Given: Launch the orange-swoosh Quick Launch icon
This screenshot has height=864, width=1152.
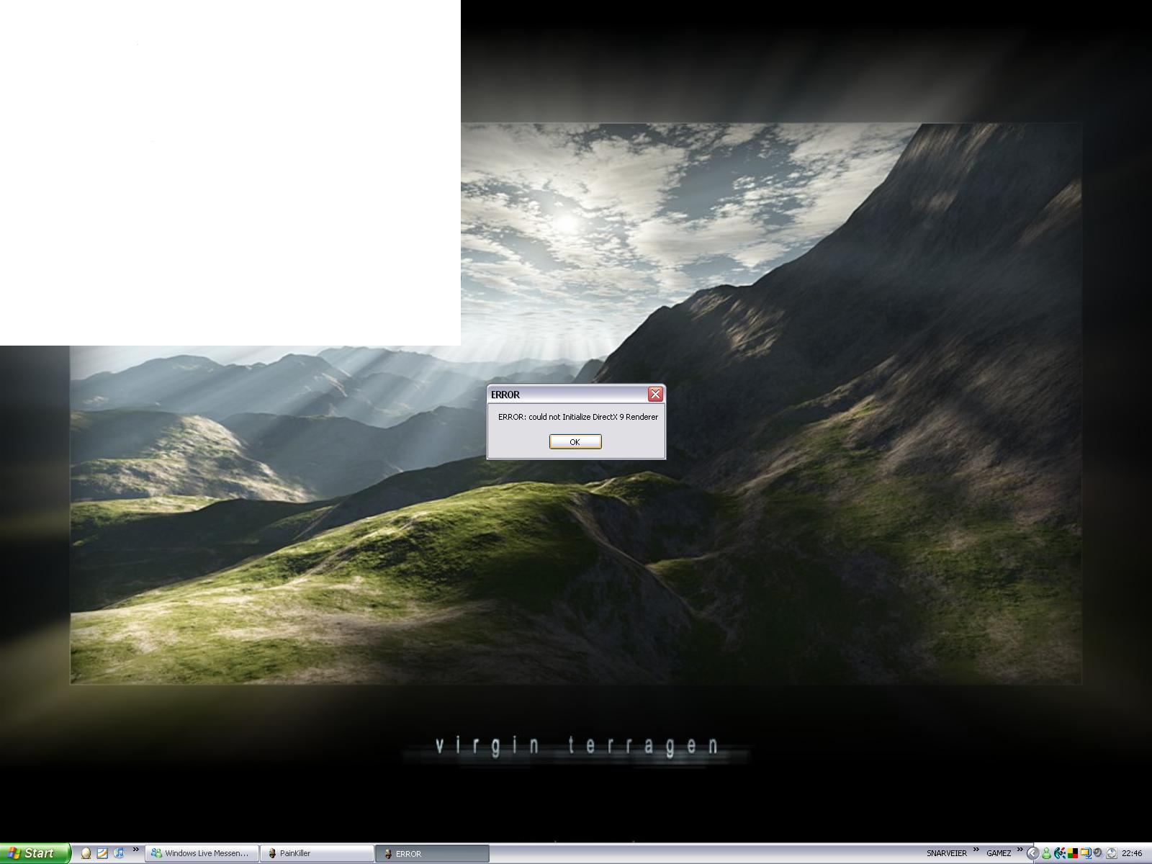Looking at the screenshot, I should (x=102, y=853).
